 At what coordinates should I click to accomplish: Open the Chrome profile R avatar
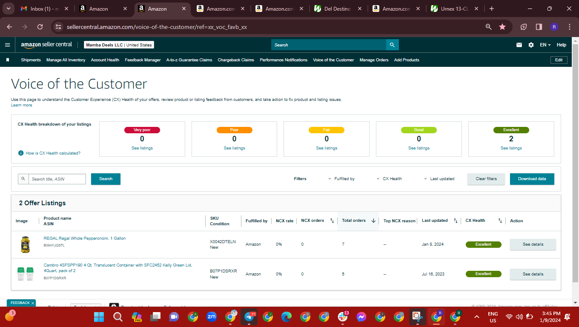[x=554, y=27]
